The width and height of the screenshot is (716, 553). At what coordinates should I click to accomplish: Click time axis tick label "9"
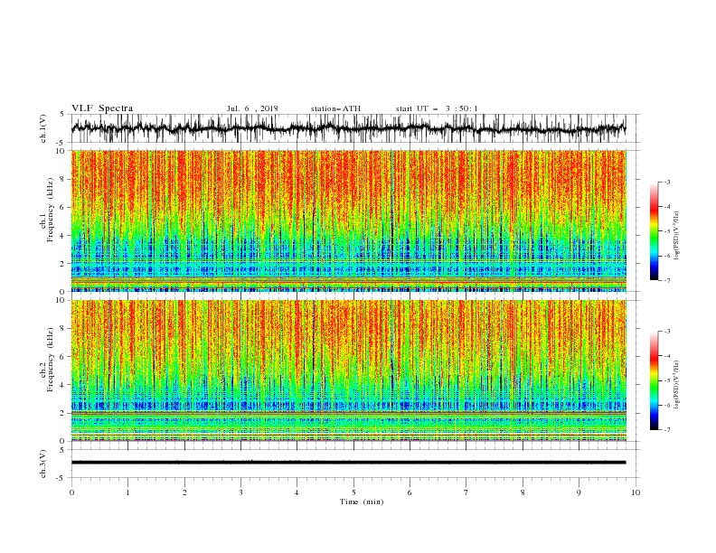pyautogui.click(x=579, y=492)
